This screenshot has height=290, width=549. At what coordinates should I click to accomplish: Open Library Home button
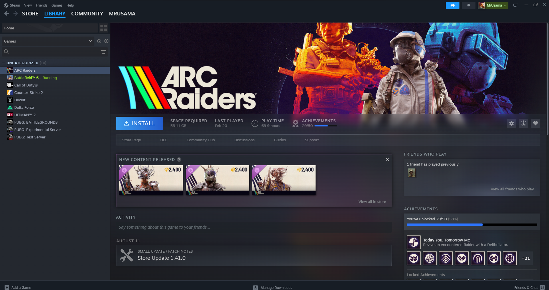point(50,28)
